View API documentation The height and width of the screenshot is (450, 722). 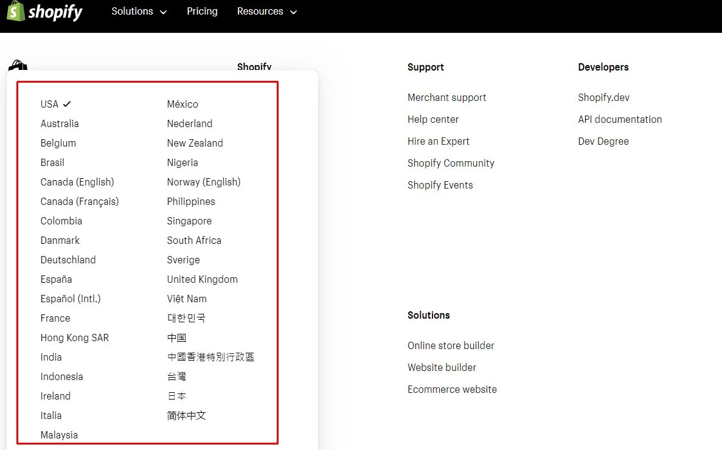pos(620,119)
